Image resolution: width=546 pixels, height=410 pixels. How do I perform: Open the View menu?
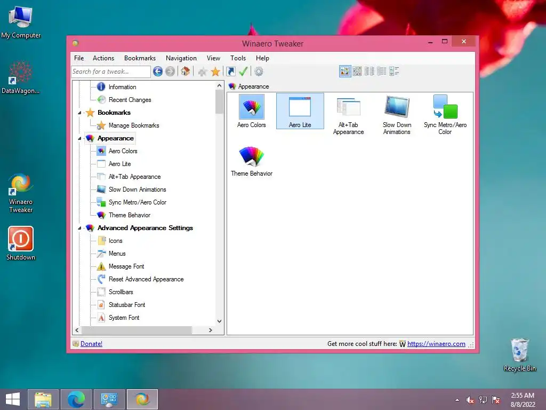pyautogui.click(x=213, y=58)
